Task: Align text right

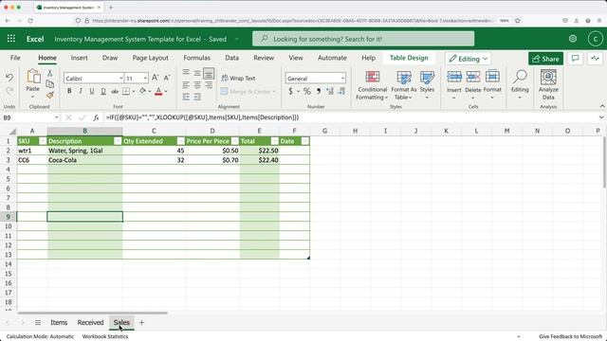Action: pyautogui.click(x=209, y=84)
